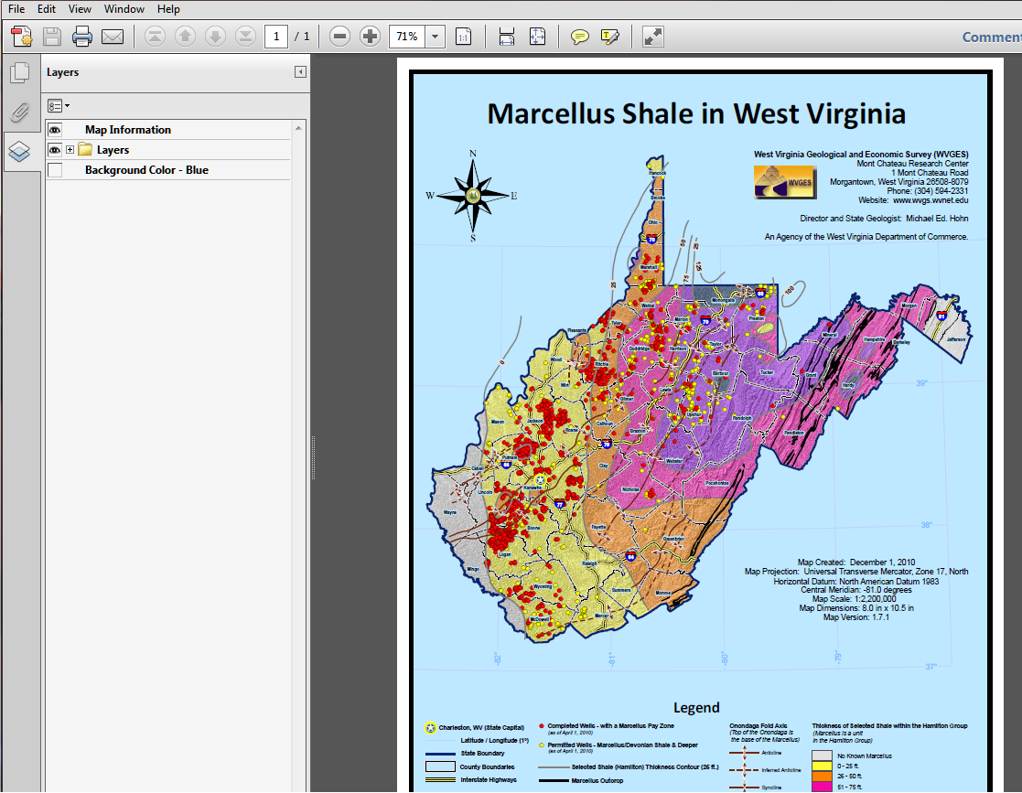1022x793 pixels.
Task: Click the map title Marcellus Shale
Action: 696,113
